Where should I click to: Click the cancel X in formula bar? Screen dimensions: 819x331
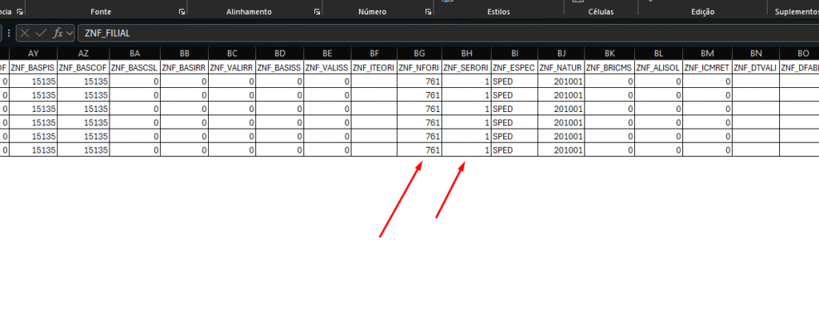click(x=25, y=33)
